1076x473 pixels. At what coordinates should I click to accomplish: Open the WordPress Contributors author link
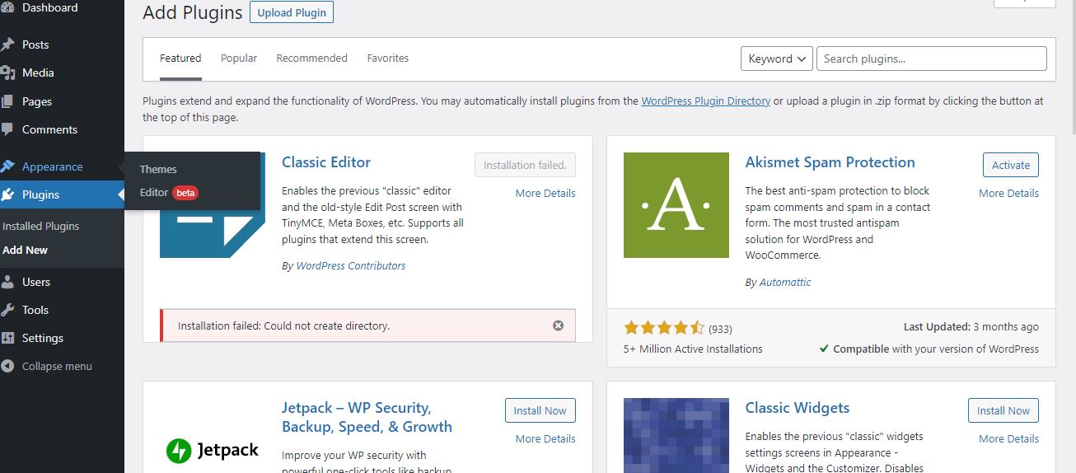pyautogui.click(x=351, y=265)
